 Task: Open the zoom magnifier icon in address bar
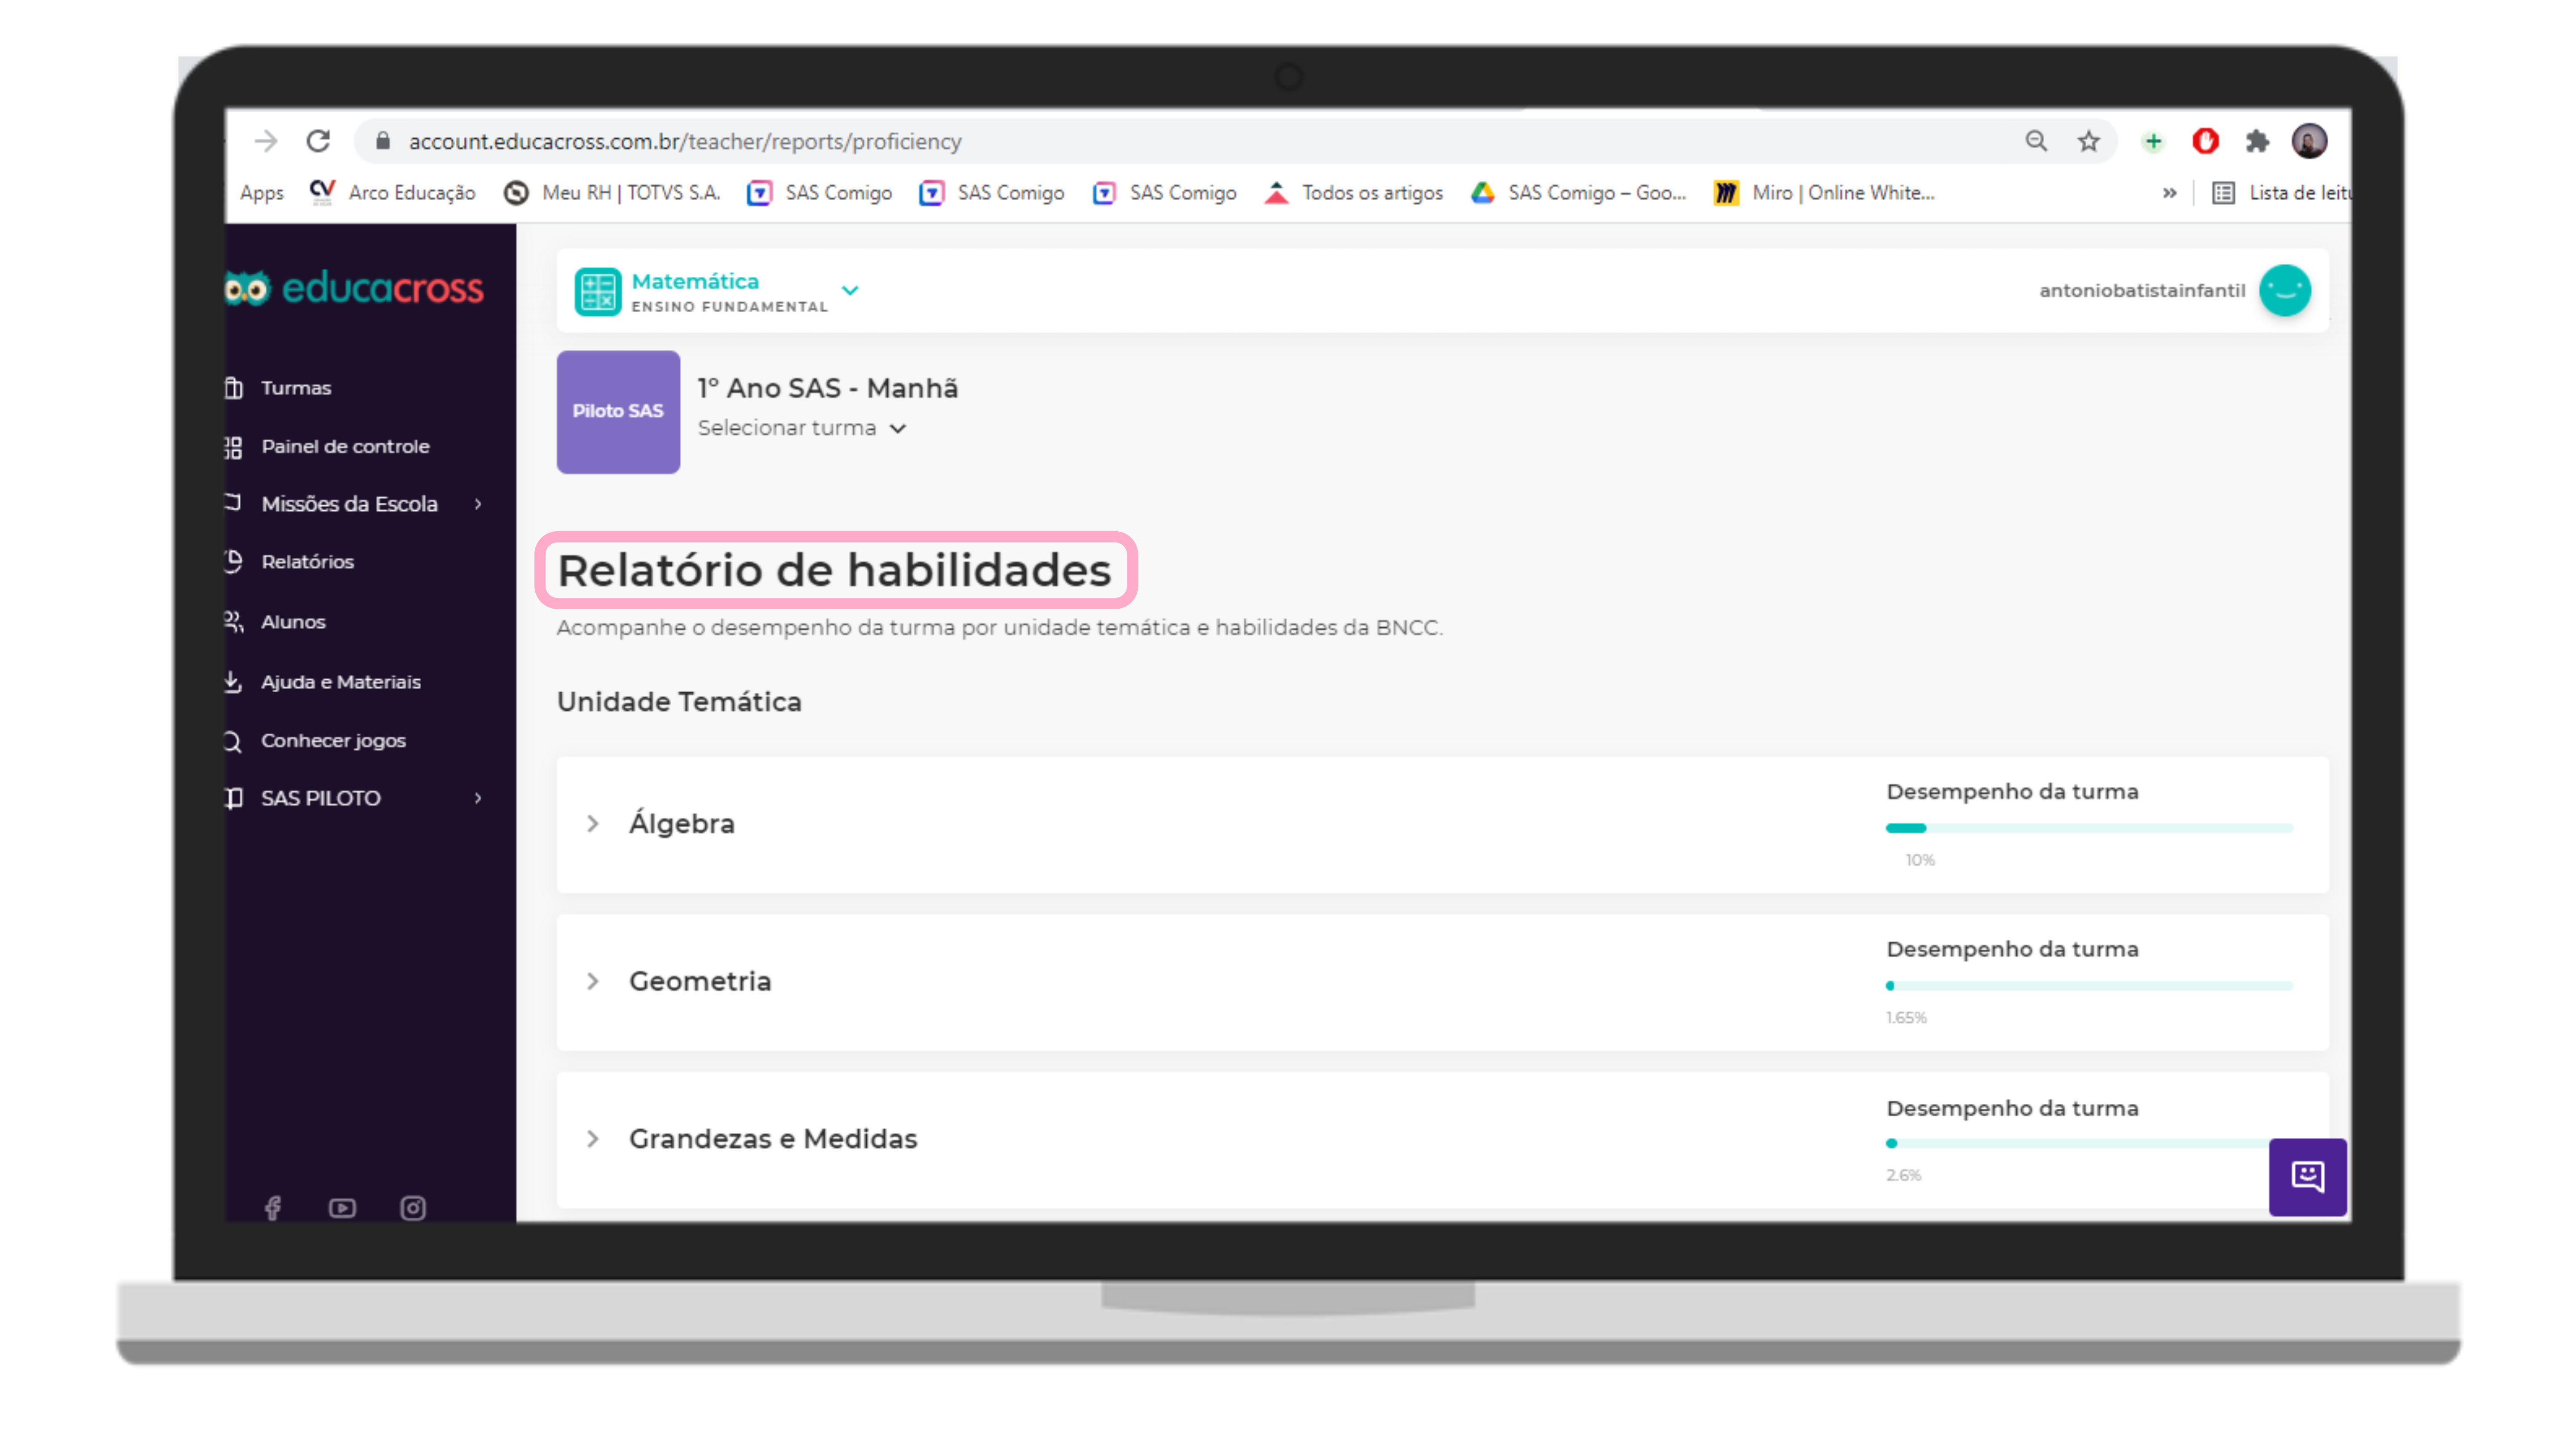tap(2036, 141)
